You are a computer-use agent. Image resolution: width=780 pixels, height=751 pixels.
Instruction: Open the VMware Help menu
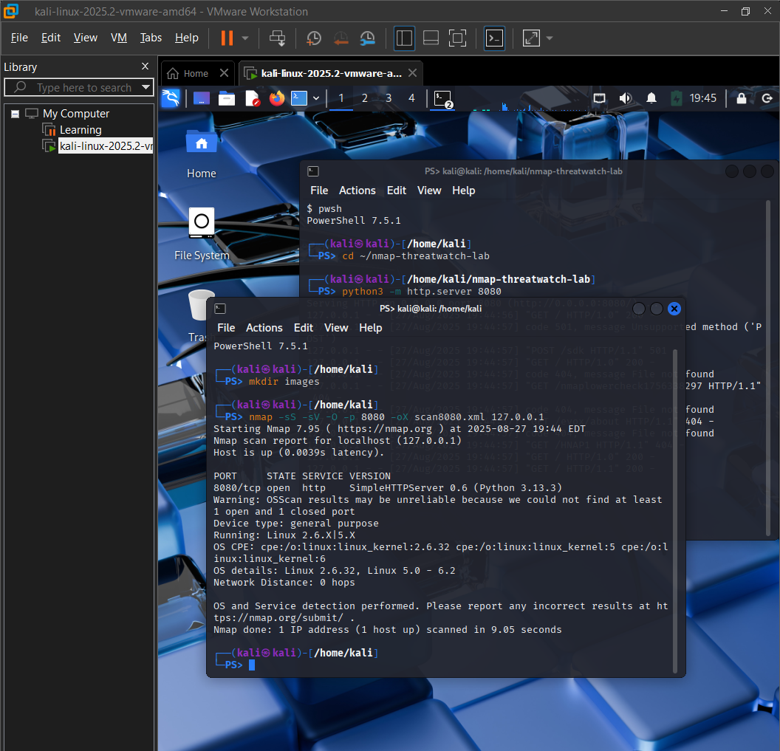[187, 38]
